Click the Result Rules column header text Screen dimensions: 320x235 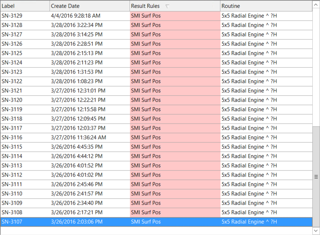pos(145,6)
